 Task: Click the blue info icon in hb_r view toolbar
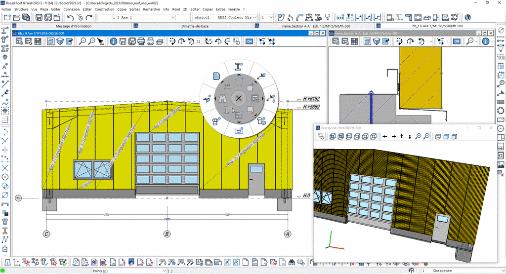tap(113, 41)
